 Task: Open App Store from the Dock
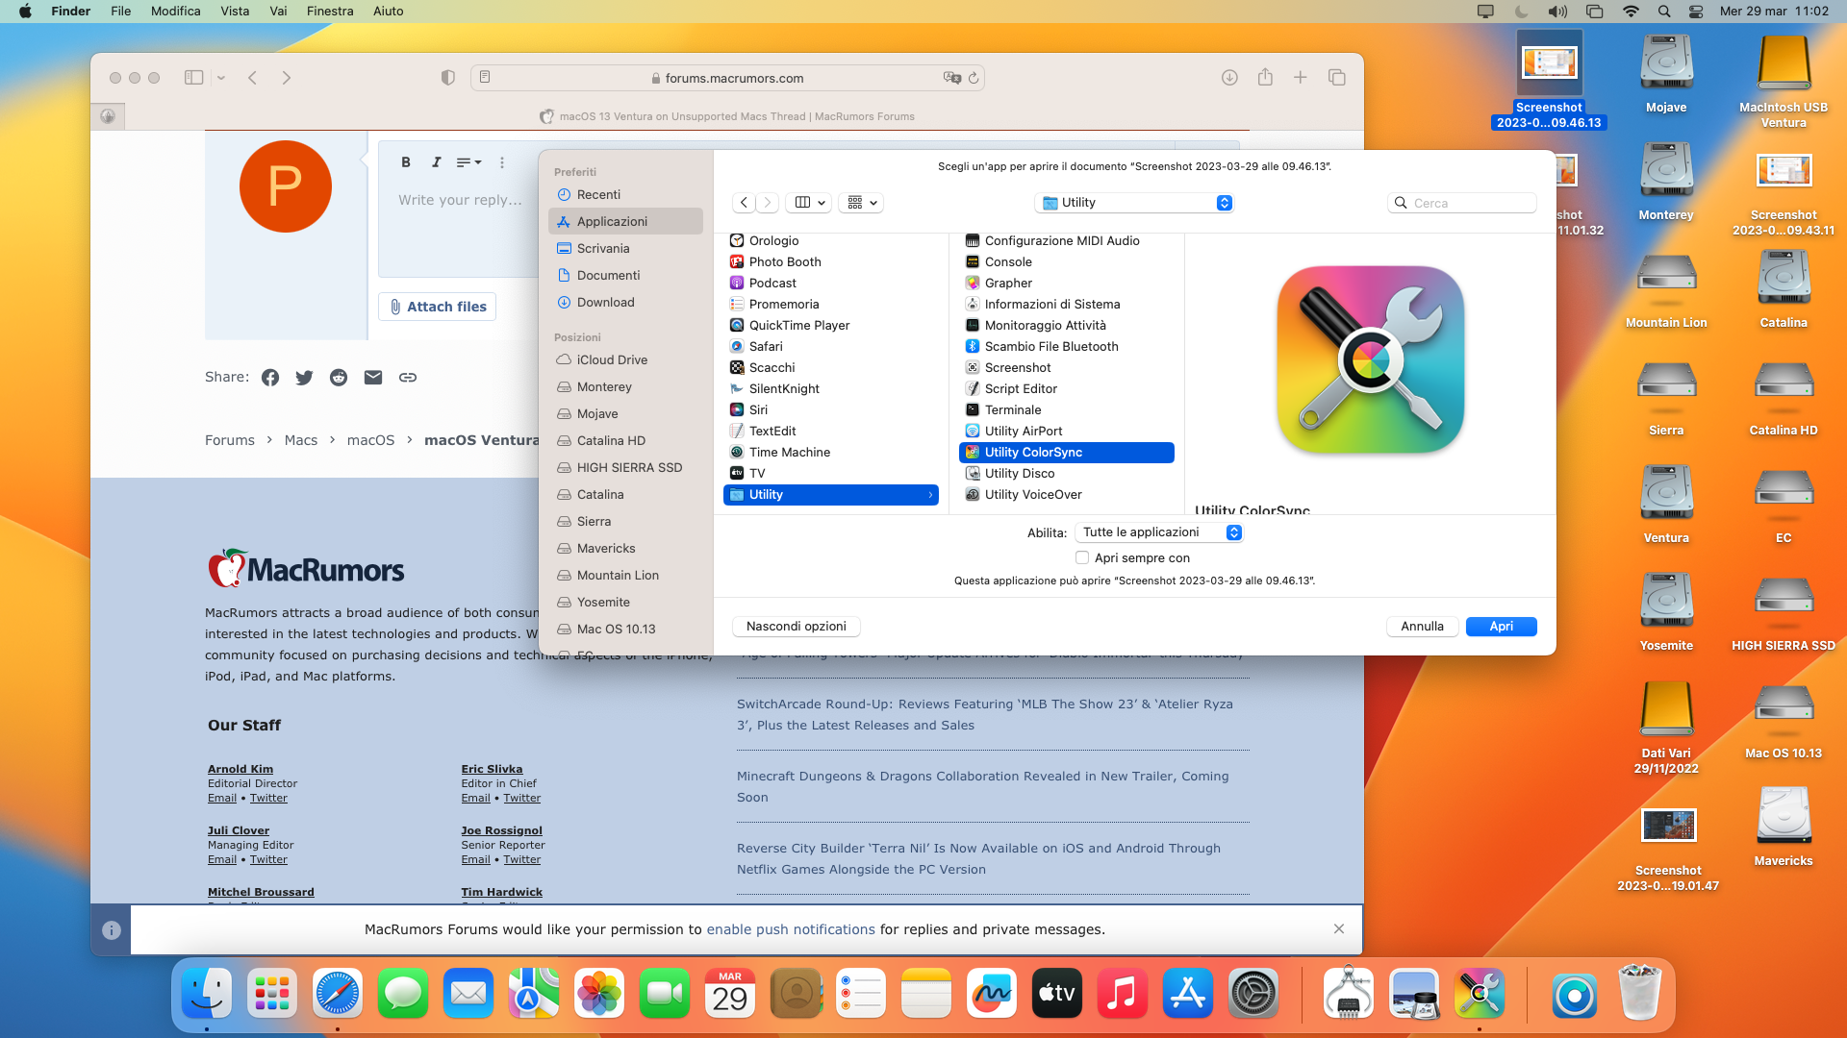click(1187, 994)
